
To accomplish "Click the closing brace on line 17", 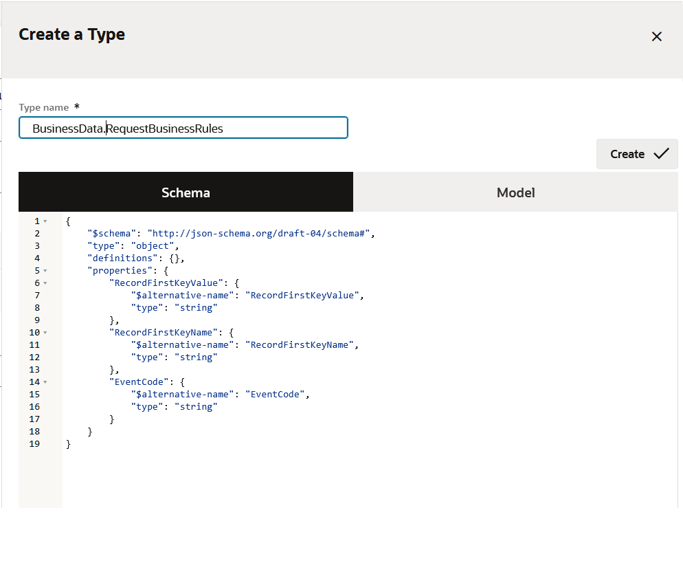I will pos(111,419).
